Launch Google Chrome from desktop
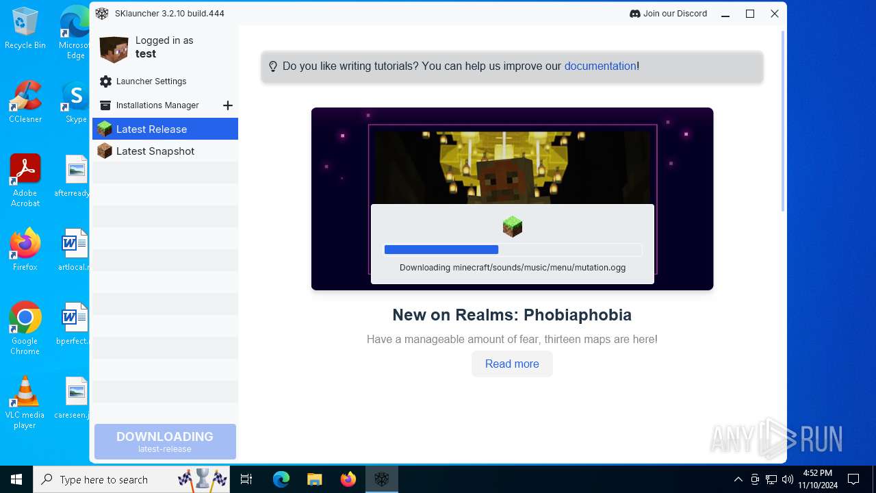 point(25,328)
